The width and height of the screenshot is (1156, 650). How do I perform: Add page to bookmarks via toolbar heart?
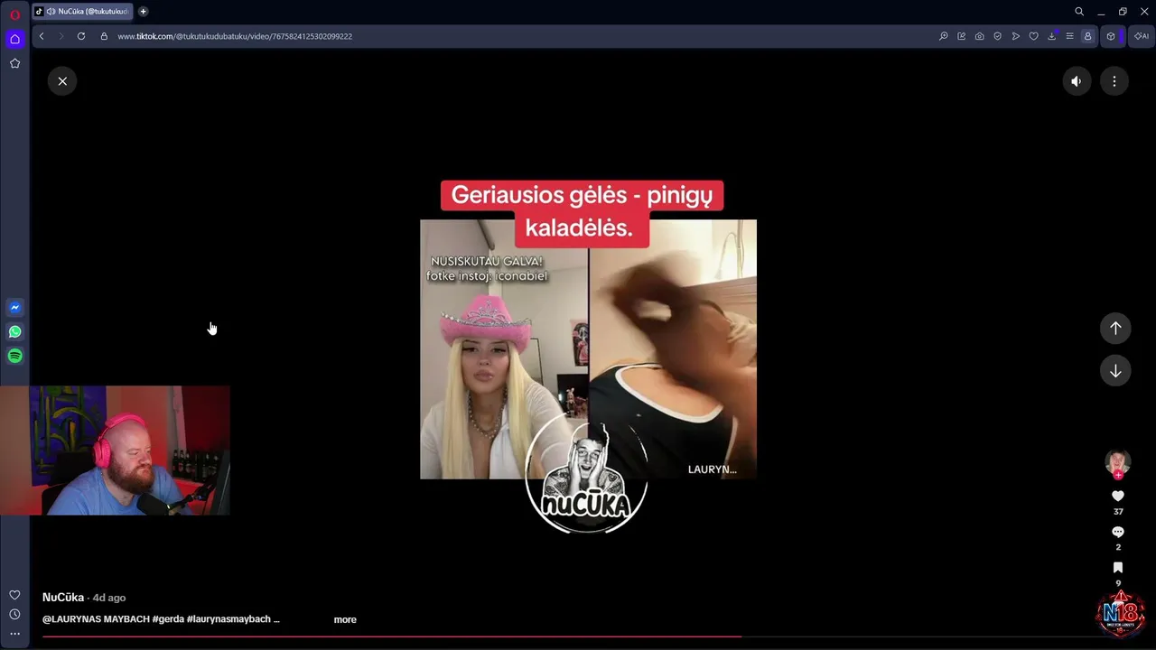point(1034,36)
